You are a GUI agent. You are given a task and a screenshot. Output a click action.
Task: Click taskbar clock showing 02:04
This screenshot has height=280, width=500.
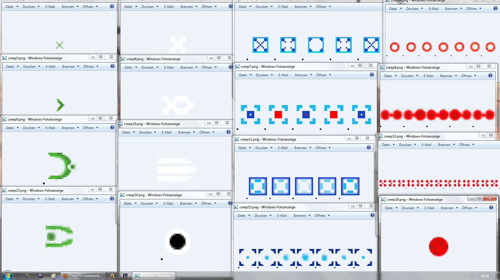485,276
